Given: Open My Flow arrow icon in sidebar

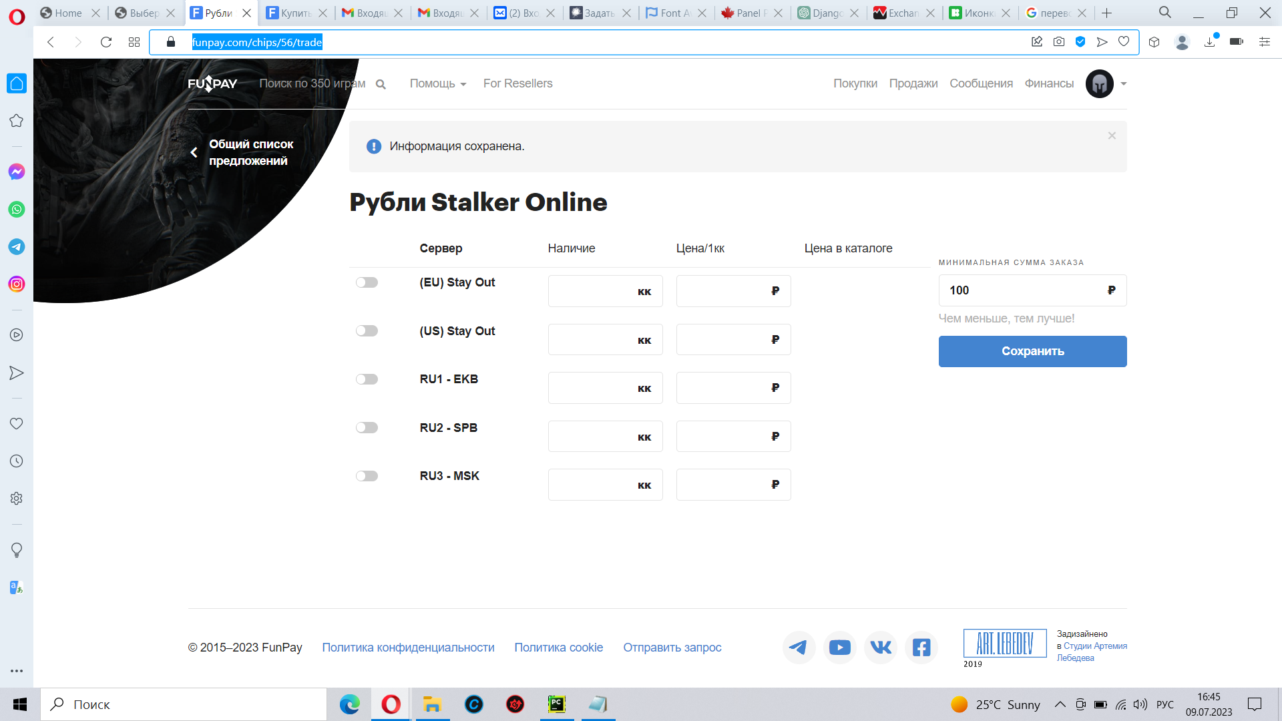Looking at the screenshot, I should coord(17,373).
